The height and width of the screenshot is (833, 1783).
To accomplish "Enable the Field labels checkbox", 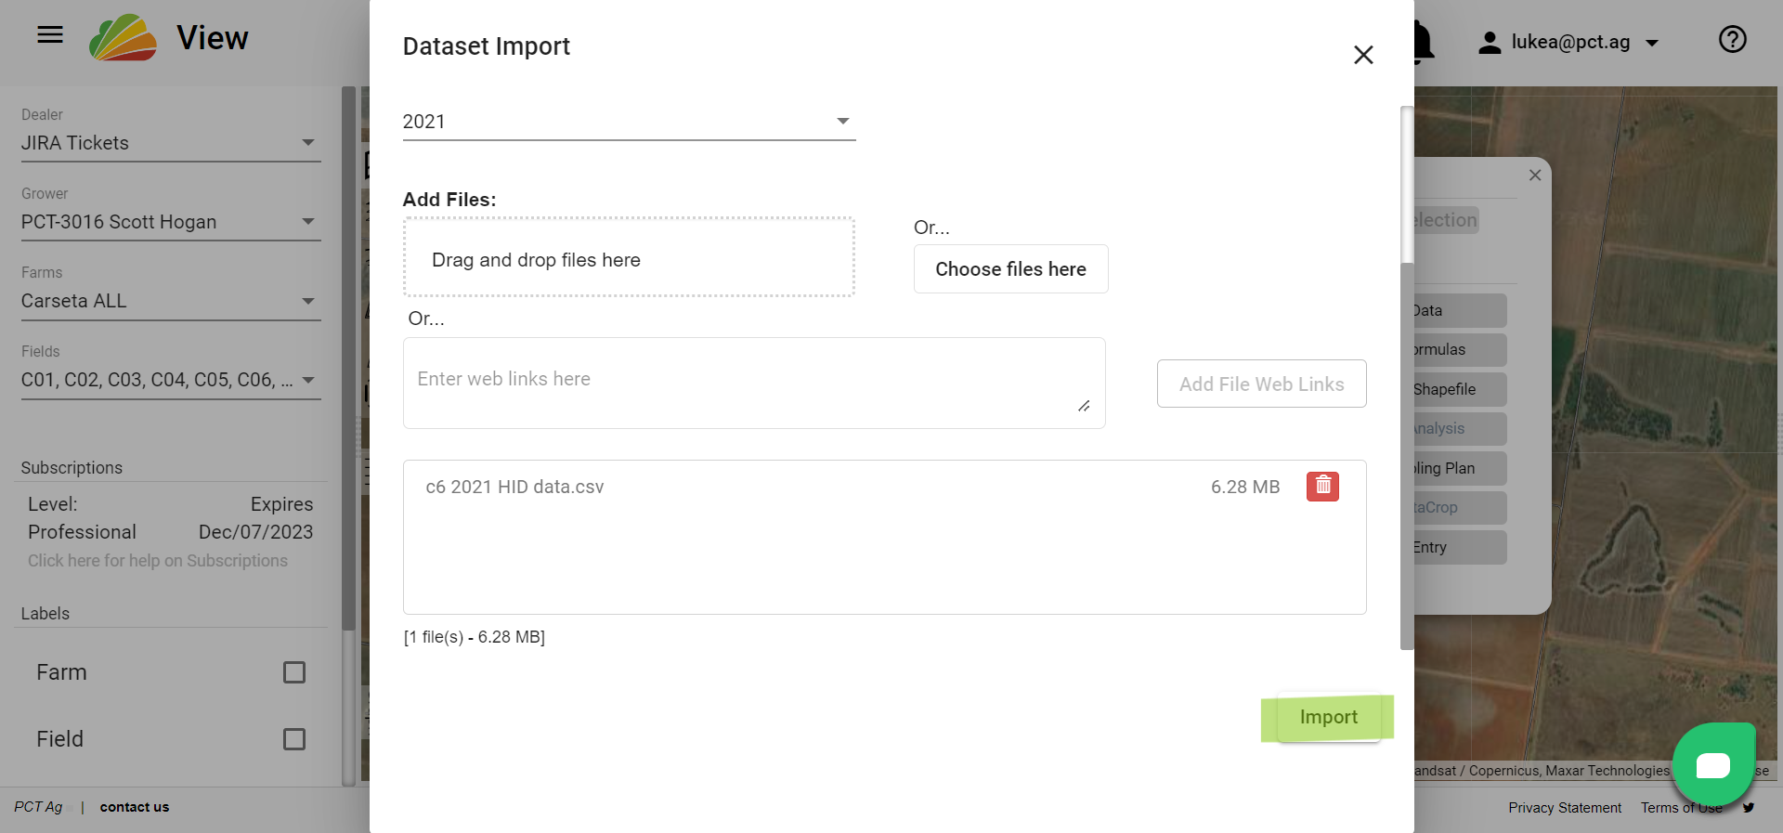I will [x=294, y=739].
